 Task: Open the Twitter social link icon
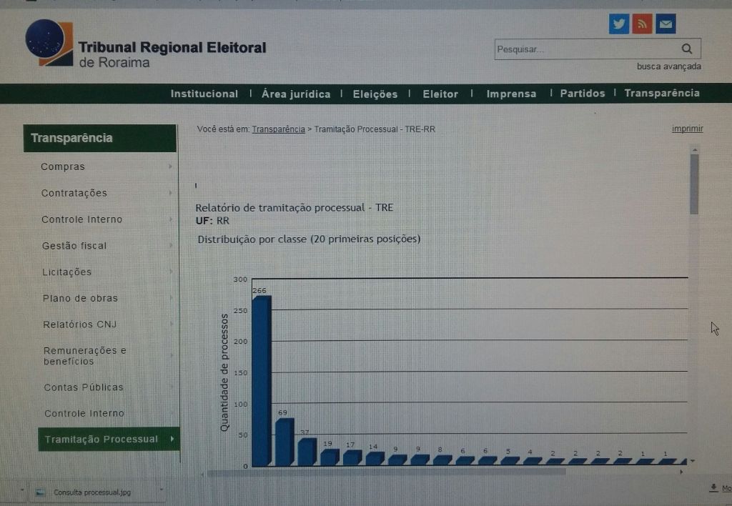tap(619, 24)
